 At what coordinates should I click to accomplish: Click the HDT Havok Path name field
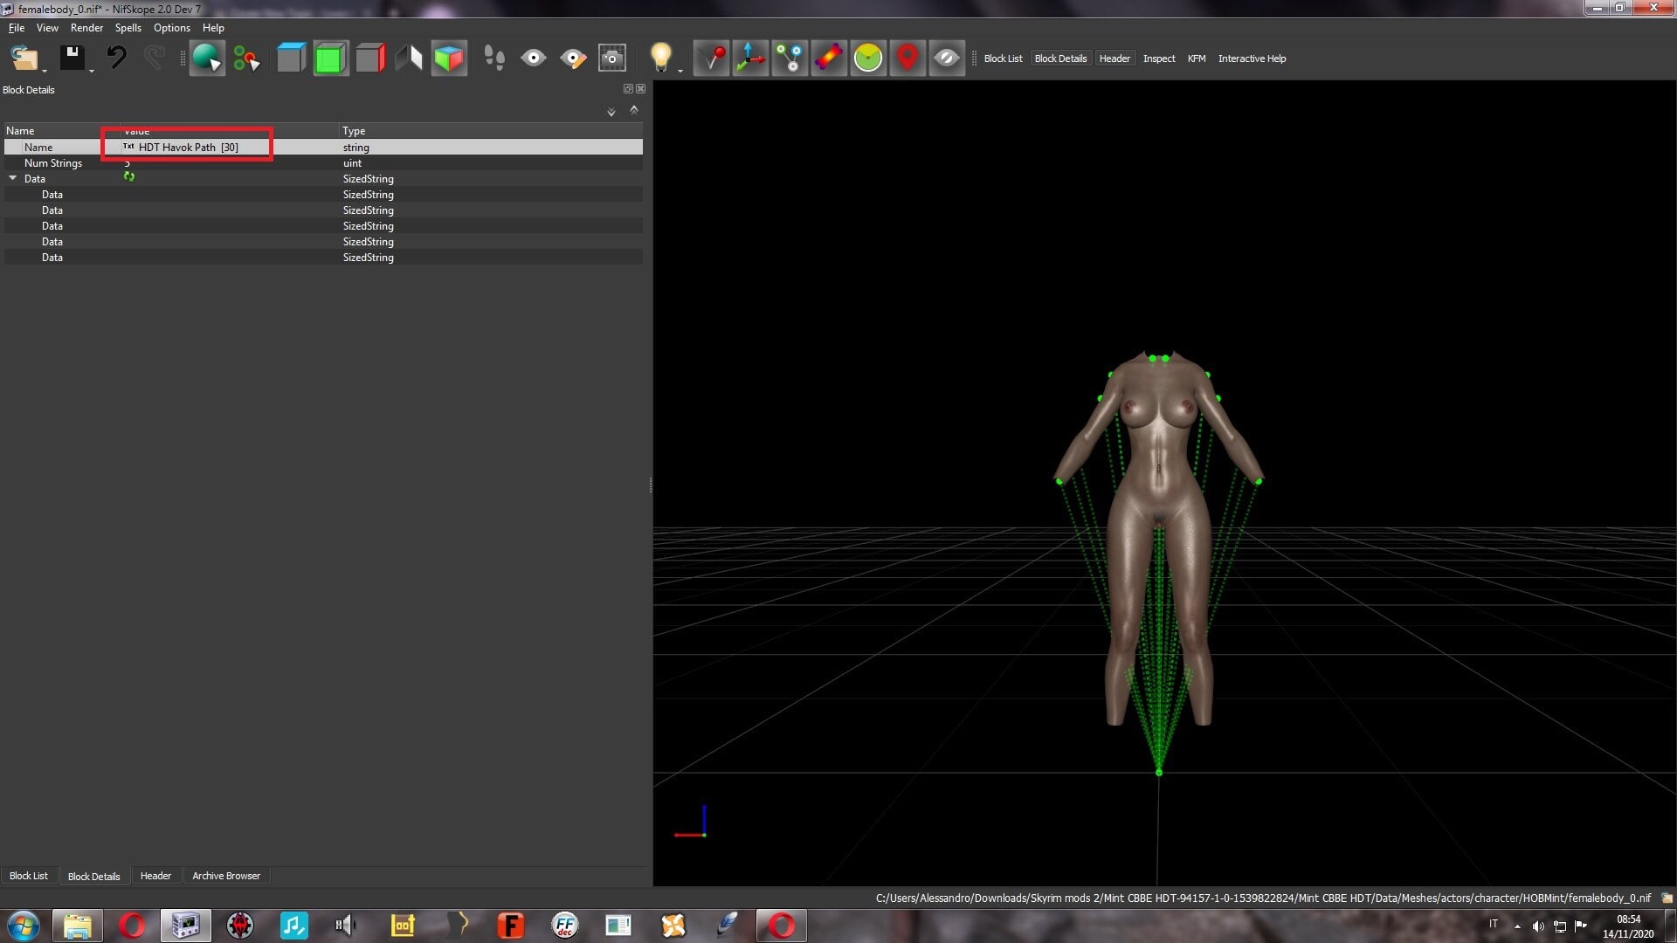pyautogui.click(x=188, y=147)
